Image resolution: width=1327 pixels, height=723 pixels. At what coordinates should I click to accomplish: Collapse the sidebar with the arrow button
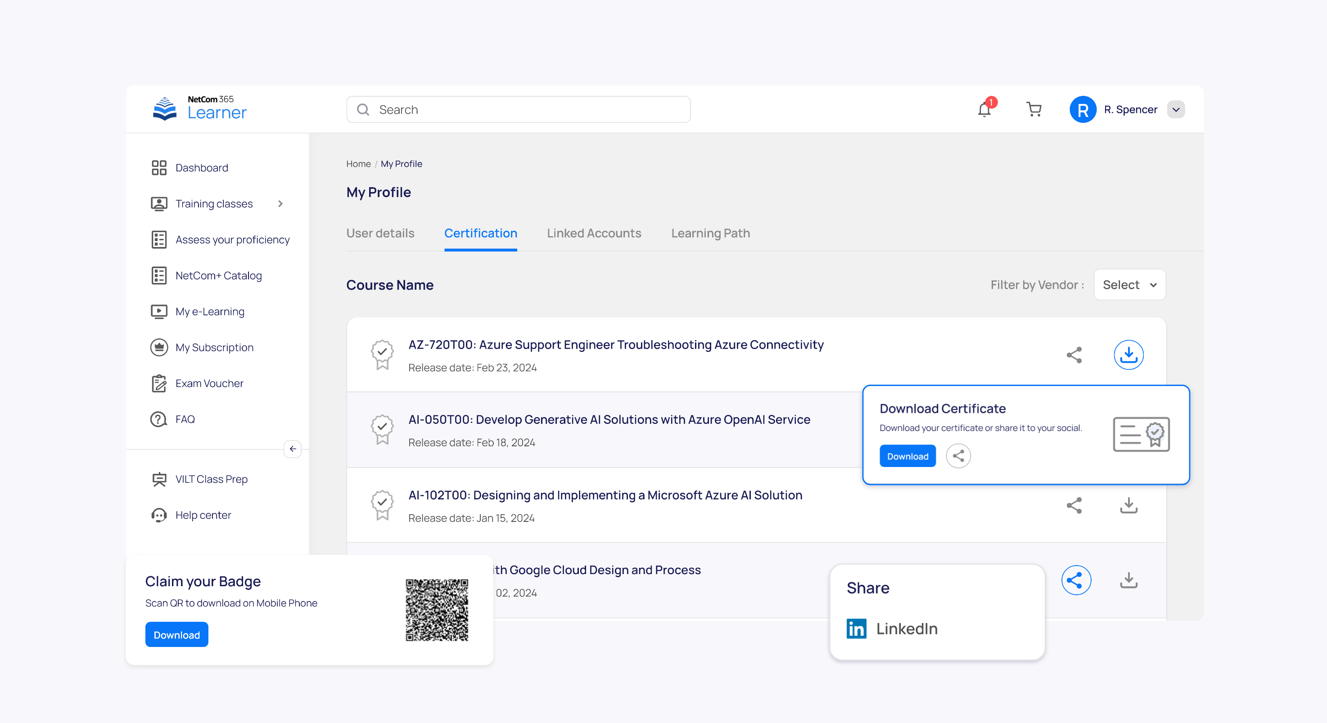pos(293,449)
